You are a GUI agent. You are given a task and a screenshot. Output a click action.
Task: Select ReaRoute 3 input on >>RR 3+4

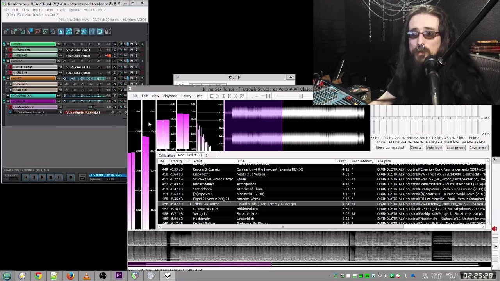click(x=78, y=73)
